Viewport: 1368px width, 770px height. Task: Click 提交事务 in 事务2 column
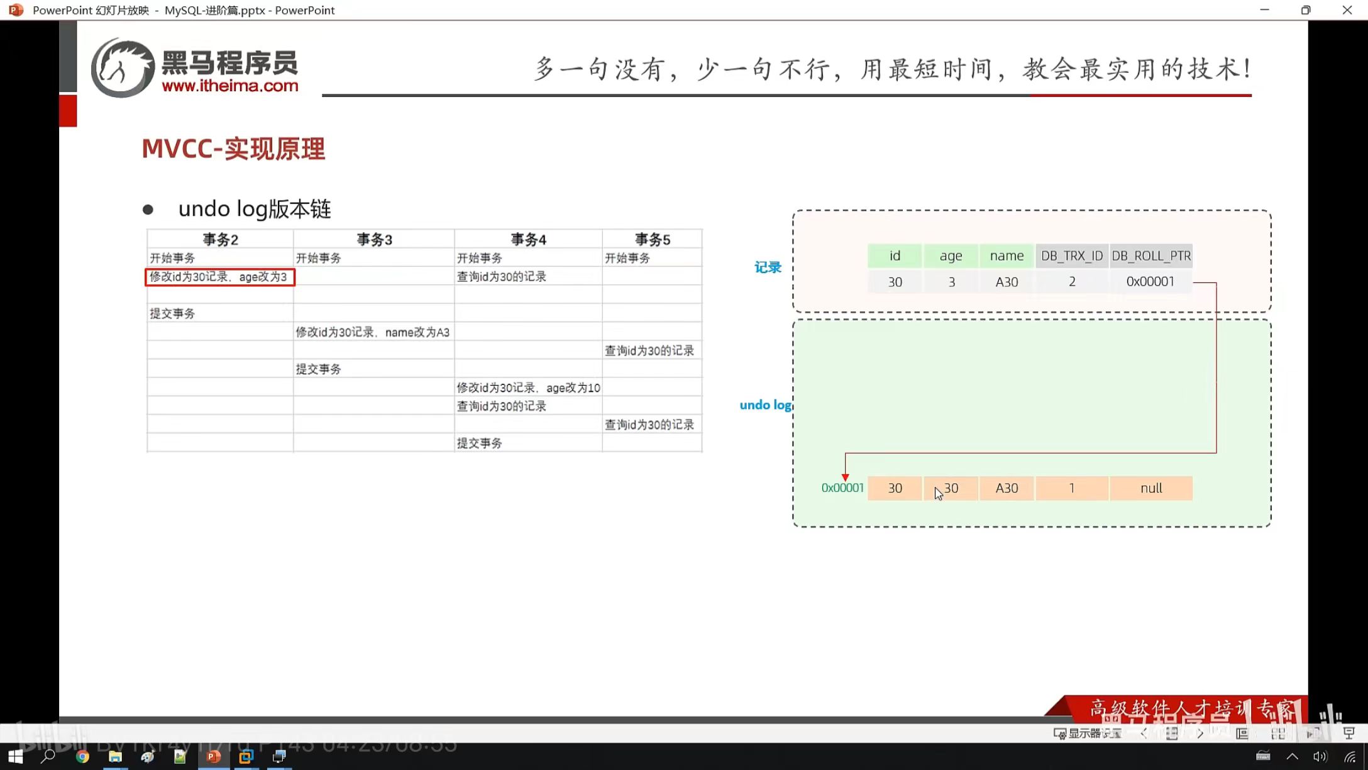pyautogui.click(x=172, y=313)
